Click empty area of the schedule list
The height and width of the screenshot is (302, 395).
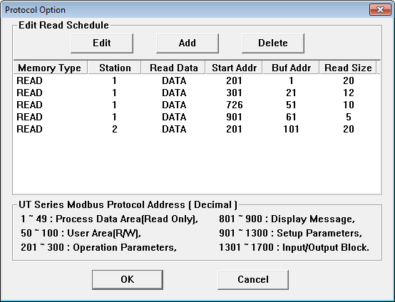pyautogui.click(x=197, y=165)
